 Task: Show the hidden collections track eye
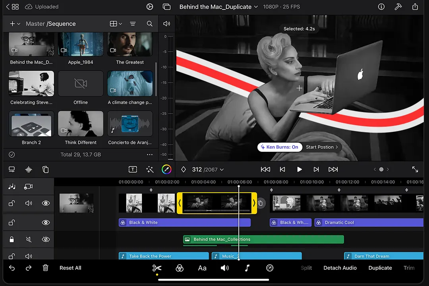pos(46,240)
